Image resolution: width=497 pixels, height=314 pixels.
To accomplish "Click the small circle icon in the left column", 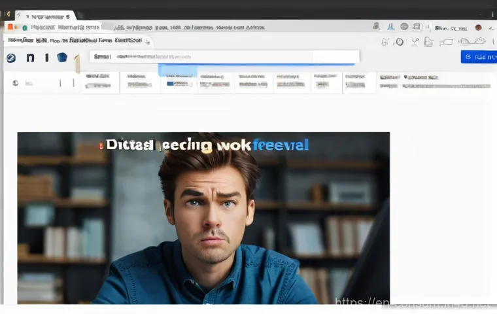I will click(16, 83).
